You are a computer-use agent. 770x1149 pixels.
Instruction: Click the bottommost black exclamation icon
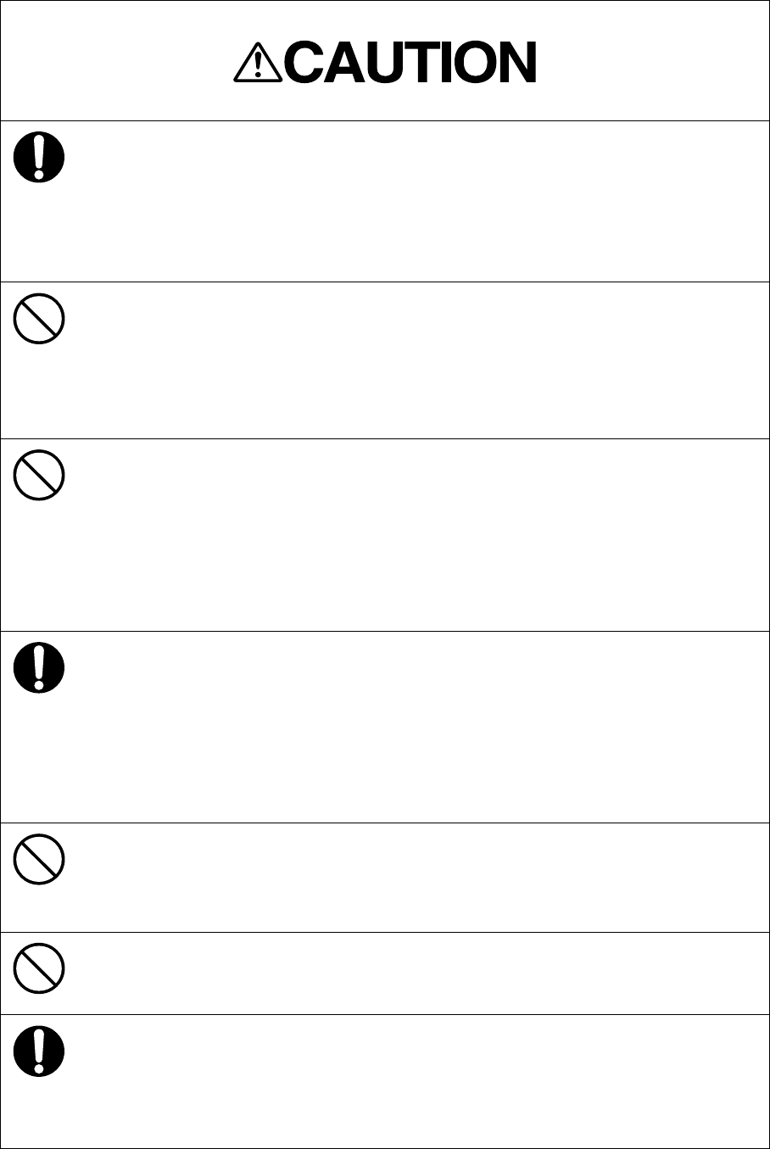[39, 1051]
